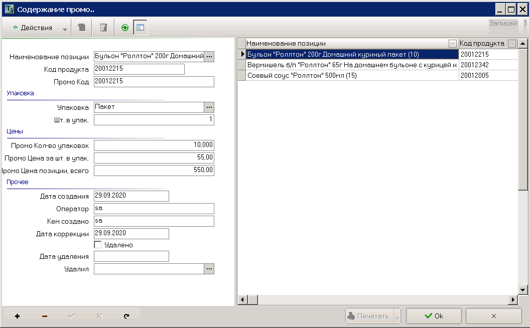
Task: Click the Кем создано field
Action: (154, 221)
